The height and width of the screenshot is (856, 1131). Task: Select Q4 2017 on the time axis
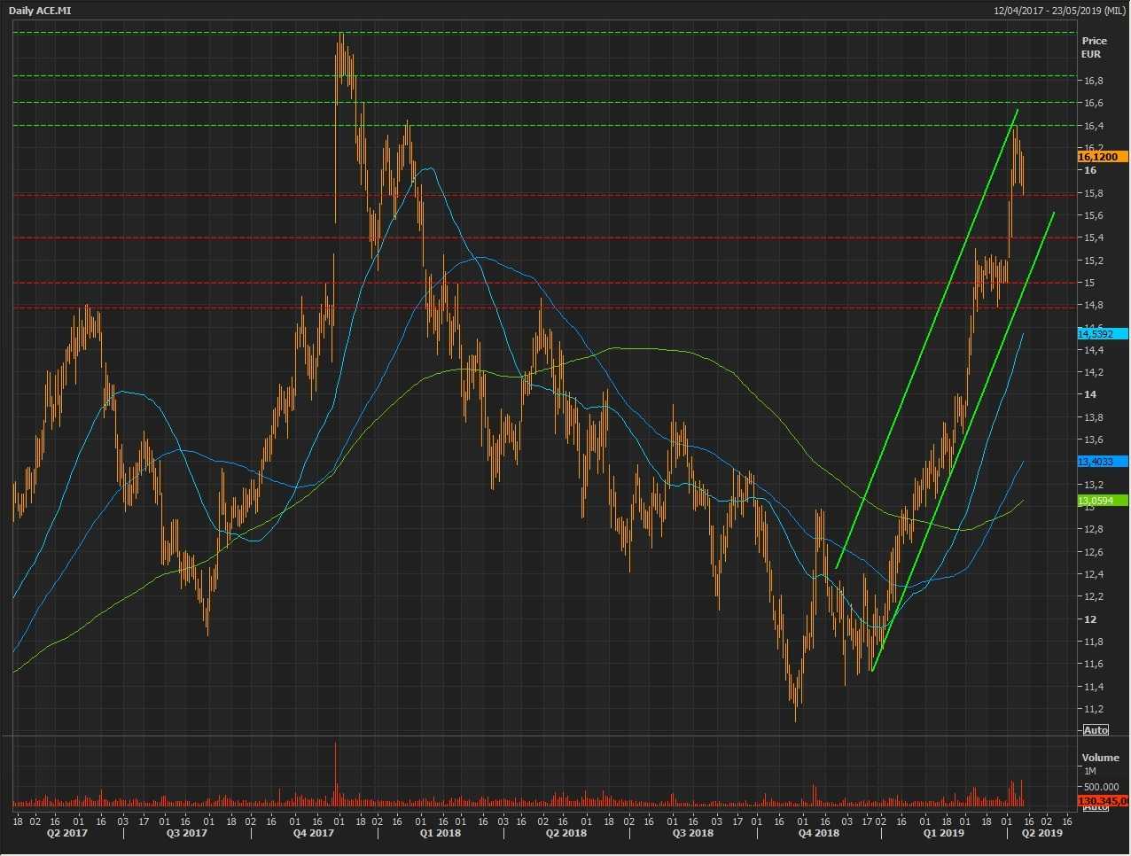[314, 833]
